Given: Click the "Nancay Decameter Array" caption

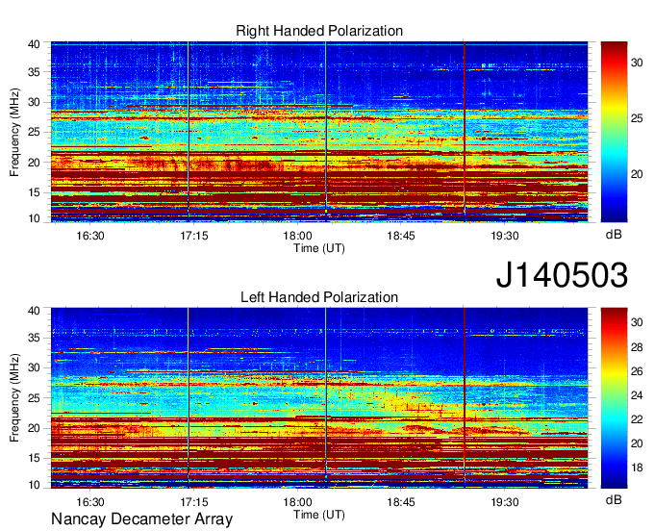Looking at the screenshot, I should [141, 519].
